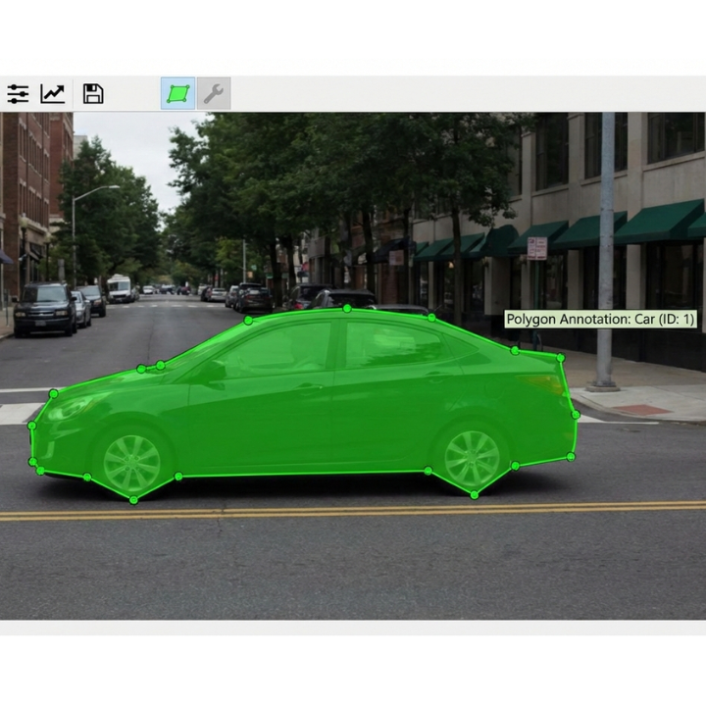Click the 'Polygon Annotation: Car (ID: 1)' label
Screen dimensions: 706x706
600,319
